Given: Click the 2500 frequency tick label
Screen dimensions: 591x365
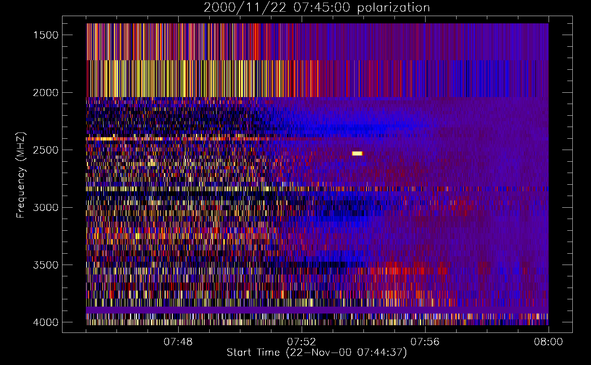Looking at the screenshot, I should tap(46, 150).
